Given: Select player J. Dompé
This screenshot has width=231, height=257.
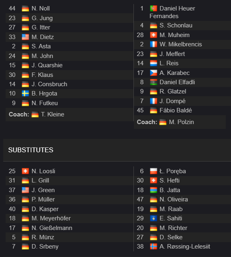Looking at the screenshot, I should 173,101.
